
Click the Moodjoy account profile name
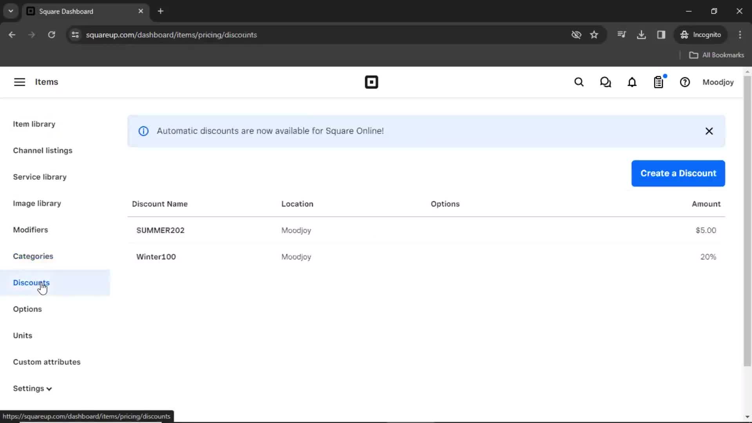point(718,82)
